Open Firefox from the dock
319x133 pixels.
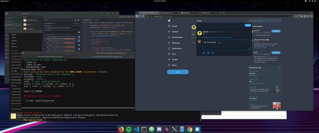coord(121,129)
